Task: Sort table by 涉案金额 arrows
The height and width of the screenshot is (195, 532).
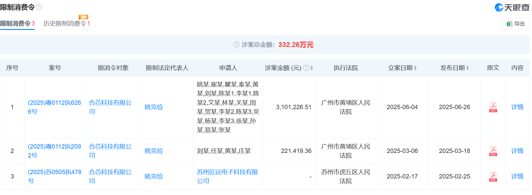Action: pyautogui.click(x=312, y=68)
